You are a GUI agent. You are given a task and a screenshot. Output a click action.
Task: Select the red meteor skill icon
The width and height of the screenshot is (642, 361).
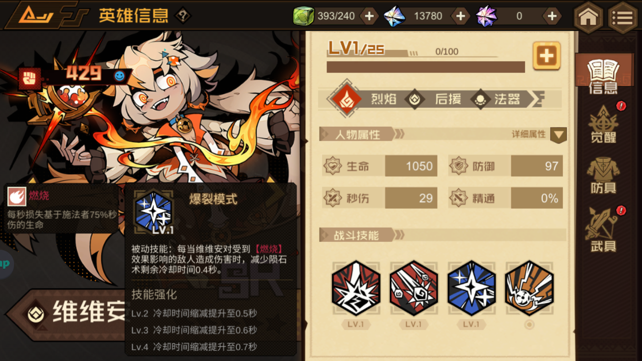tap(414, 288)
